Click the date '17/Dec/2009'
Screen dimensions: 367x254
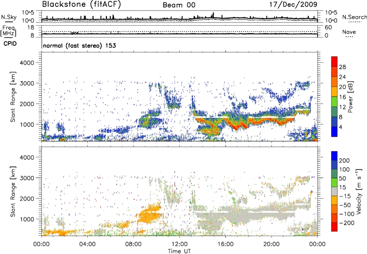[x=293, y=5]
